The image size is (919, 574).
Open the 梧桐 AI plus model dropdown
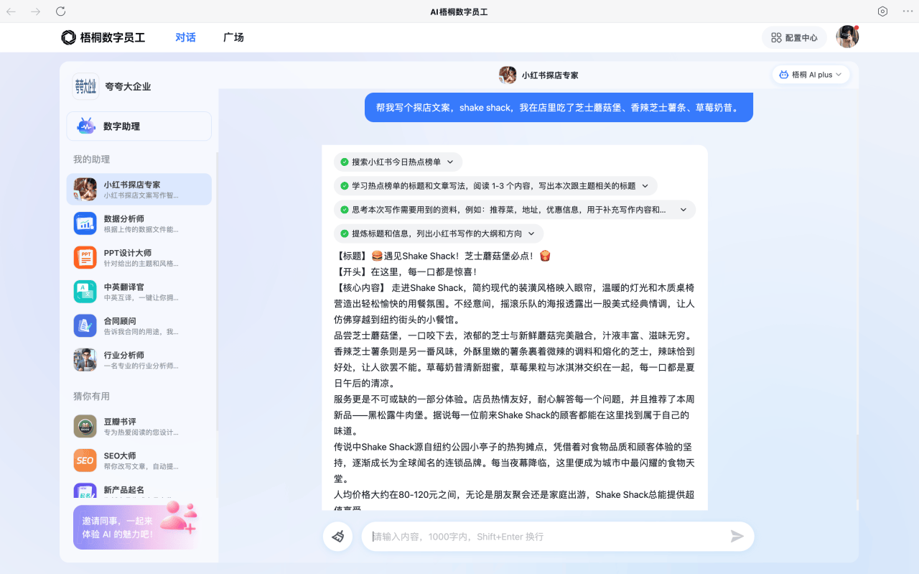pos(811,75)
